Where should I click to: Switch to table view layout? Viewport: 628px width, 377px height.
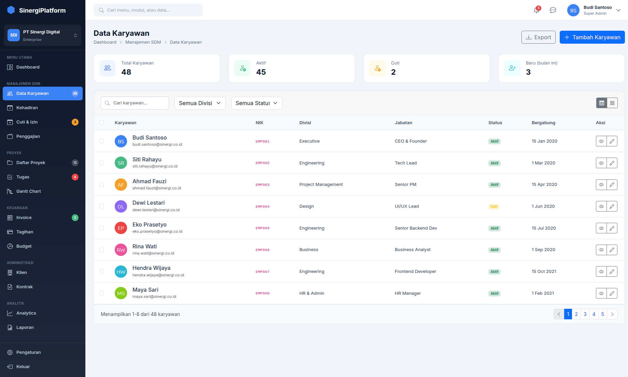coord(602,103)
